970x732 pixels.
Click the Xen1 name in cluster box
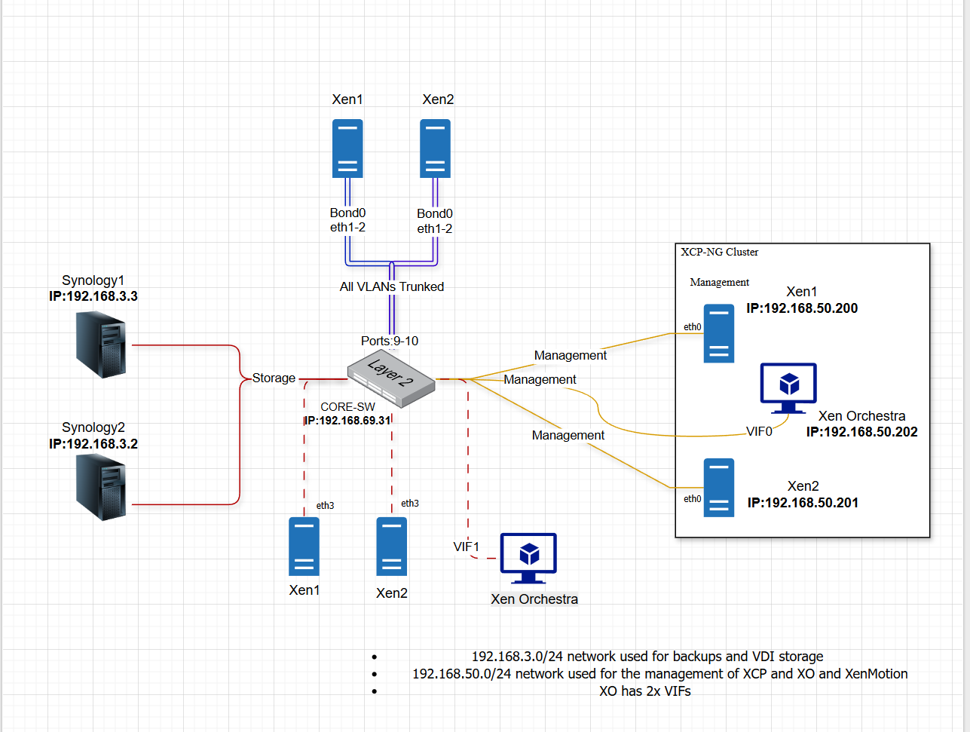coord(802,292)
